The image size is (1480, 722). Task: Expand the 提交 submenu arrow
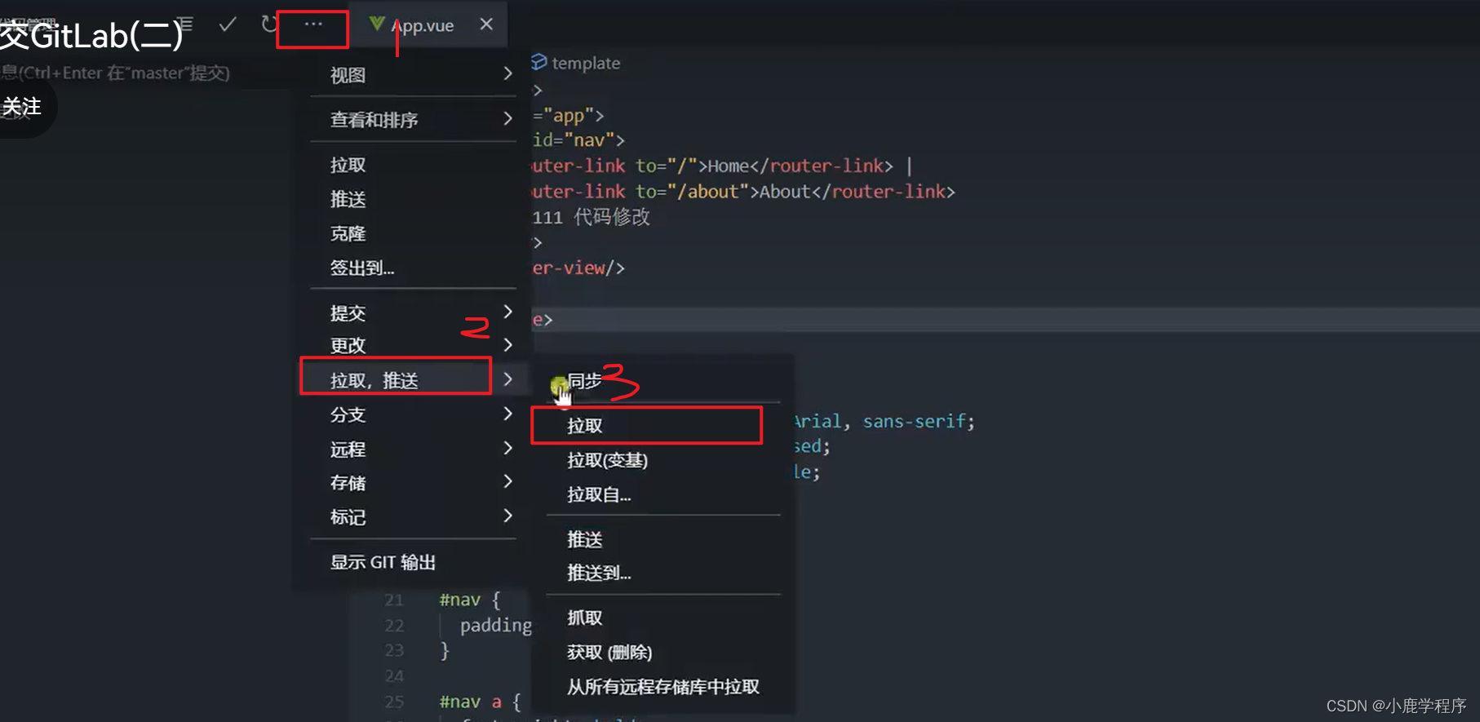(x=507, y=312)
